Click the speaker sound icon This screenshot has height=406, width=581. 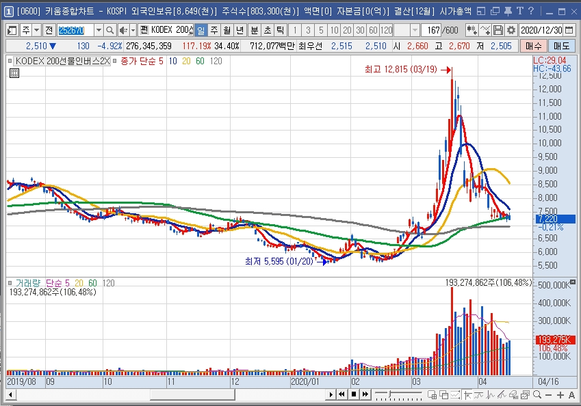coord(123,30)
